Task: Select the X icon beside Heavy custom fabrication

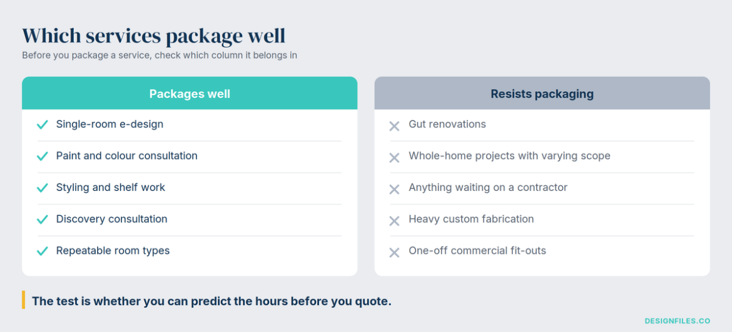Action: click(x=395, y=221)
